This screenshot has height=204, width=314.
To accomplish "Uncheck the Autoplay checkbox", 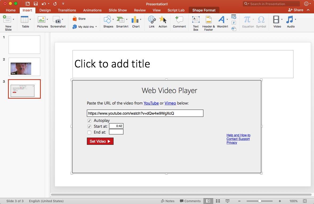I will tap(89, 121).
